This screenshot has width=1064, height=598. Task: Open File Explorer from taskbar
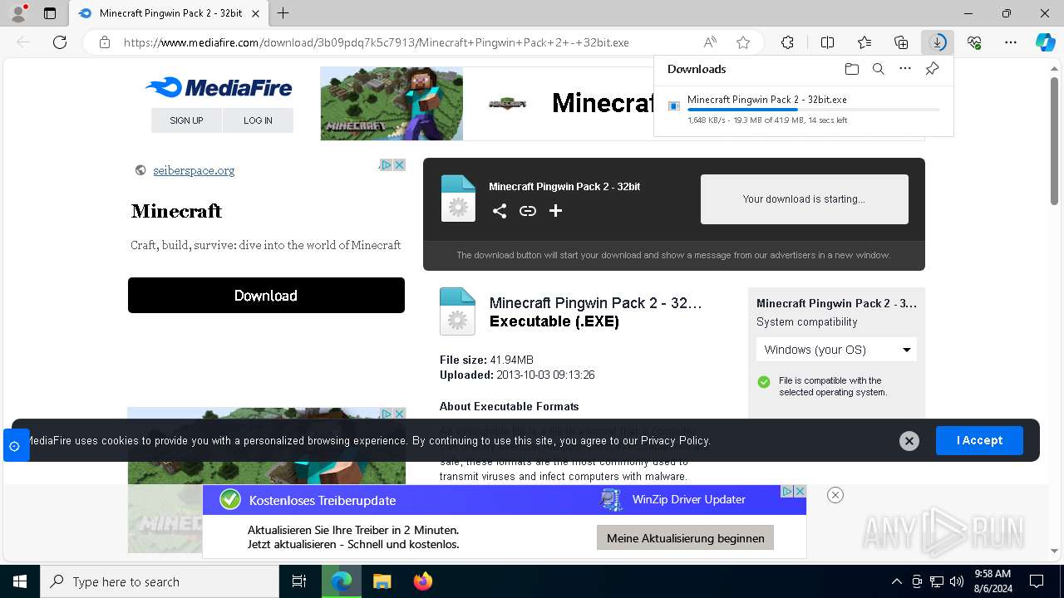(x=382, y=581)
